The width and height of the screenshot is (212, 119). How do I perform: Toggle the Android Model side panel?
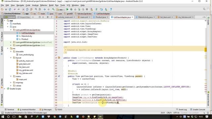point(208,99)
